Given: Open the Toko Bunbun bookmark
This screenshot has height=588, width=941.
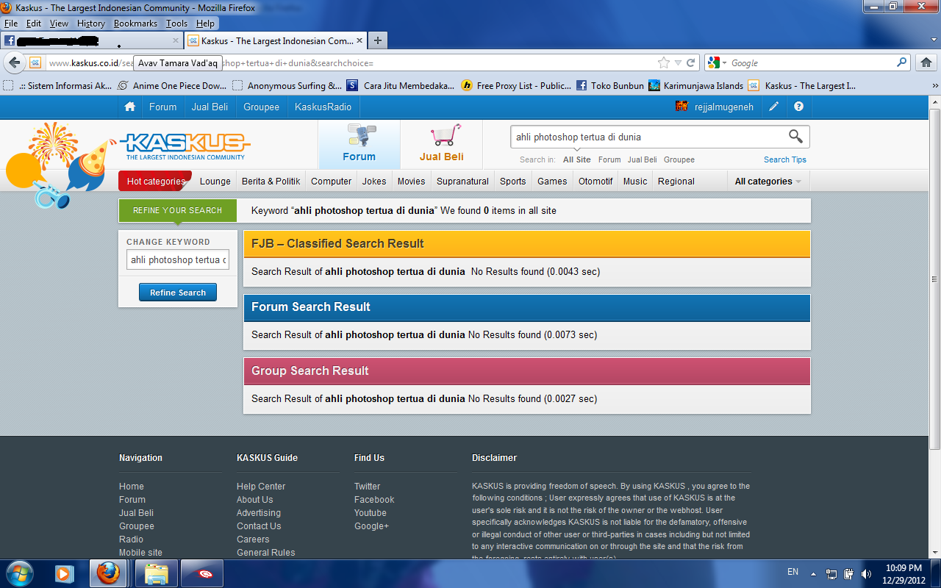Looking at the screenshot, I should click(x=610, y=85).
